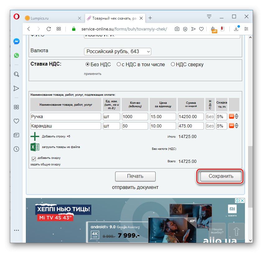Open the downloads panel

pyautogui.click(x=236, y=29)
